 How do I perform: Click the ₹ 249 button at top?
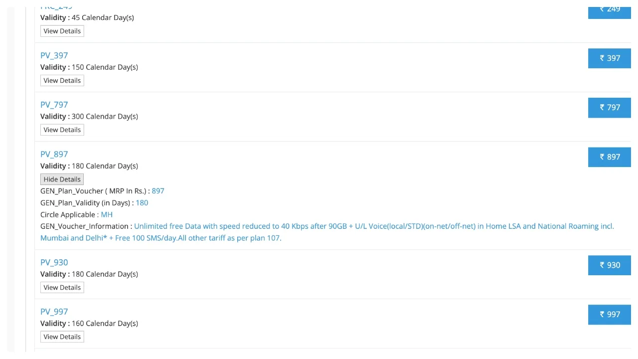[x=610, y=10]
